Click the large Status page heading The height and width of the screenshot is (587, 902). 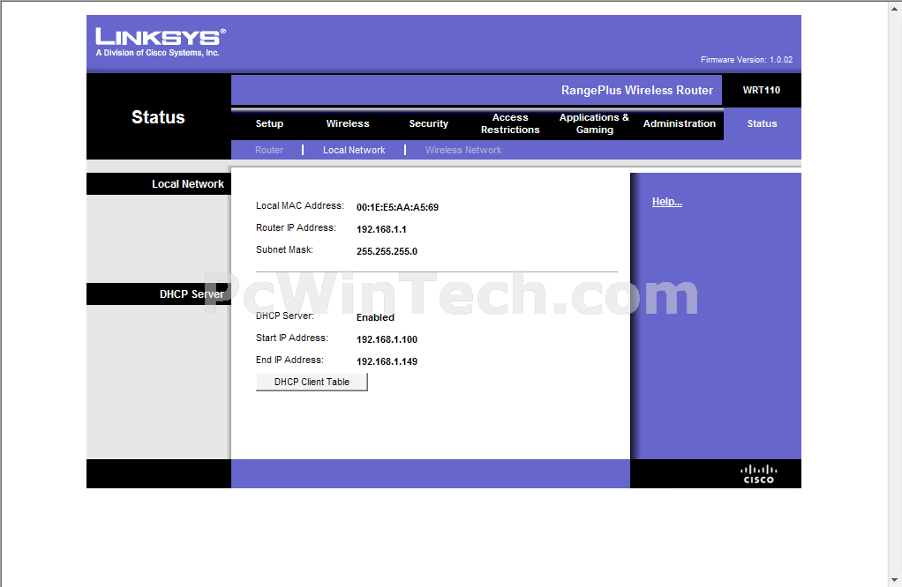tap(158, 117)
